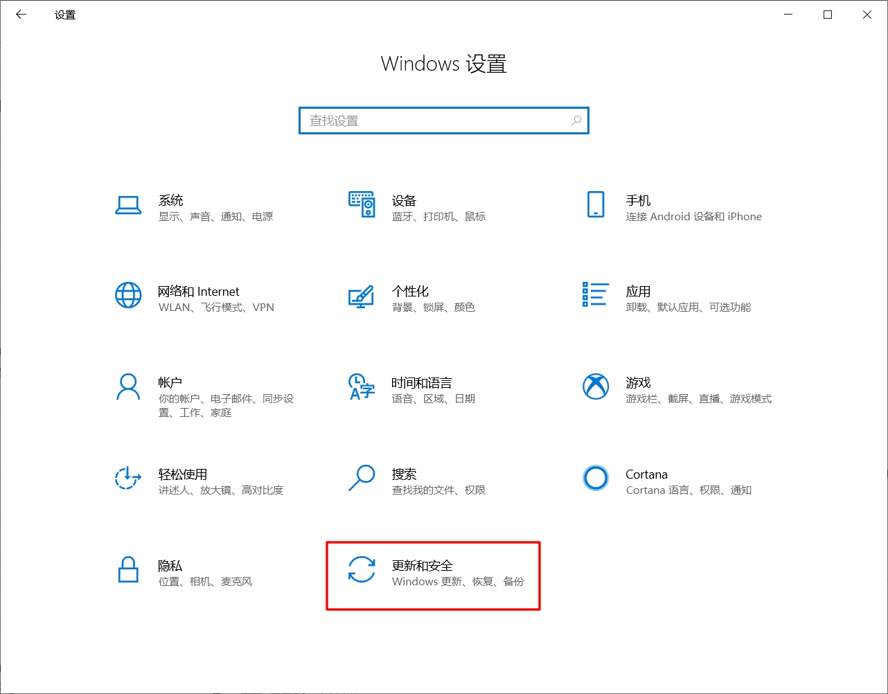Image resolution: width=888 pixels, height=694 pixels.
Task: Open the 时间和语言 clock icon
Action: [361, 387]
